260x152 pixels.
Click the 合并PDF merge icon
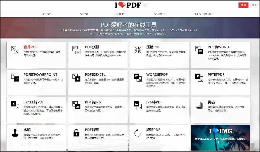[x=15, y=50]
